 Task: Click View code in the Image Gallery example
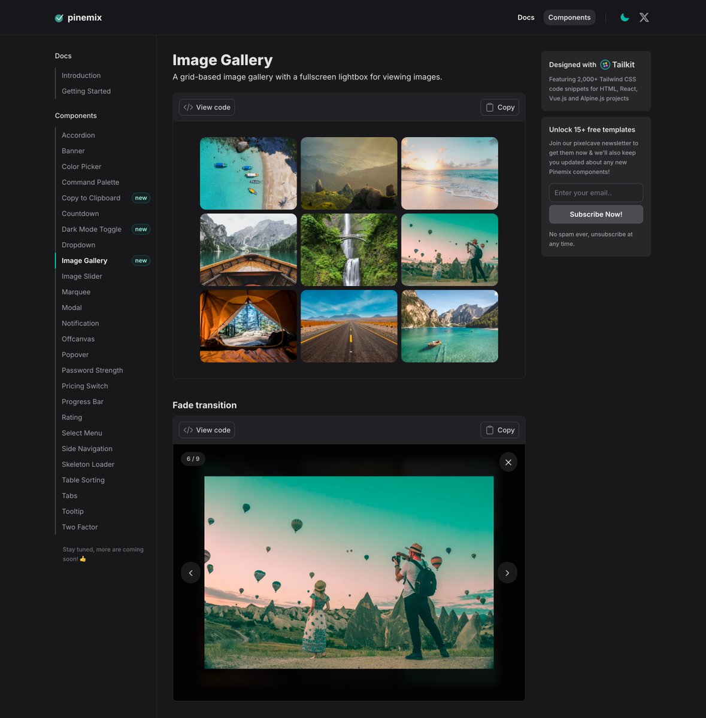pos(207,107)
